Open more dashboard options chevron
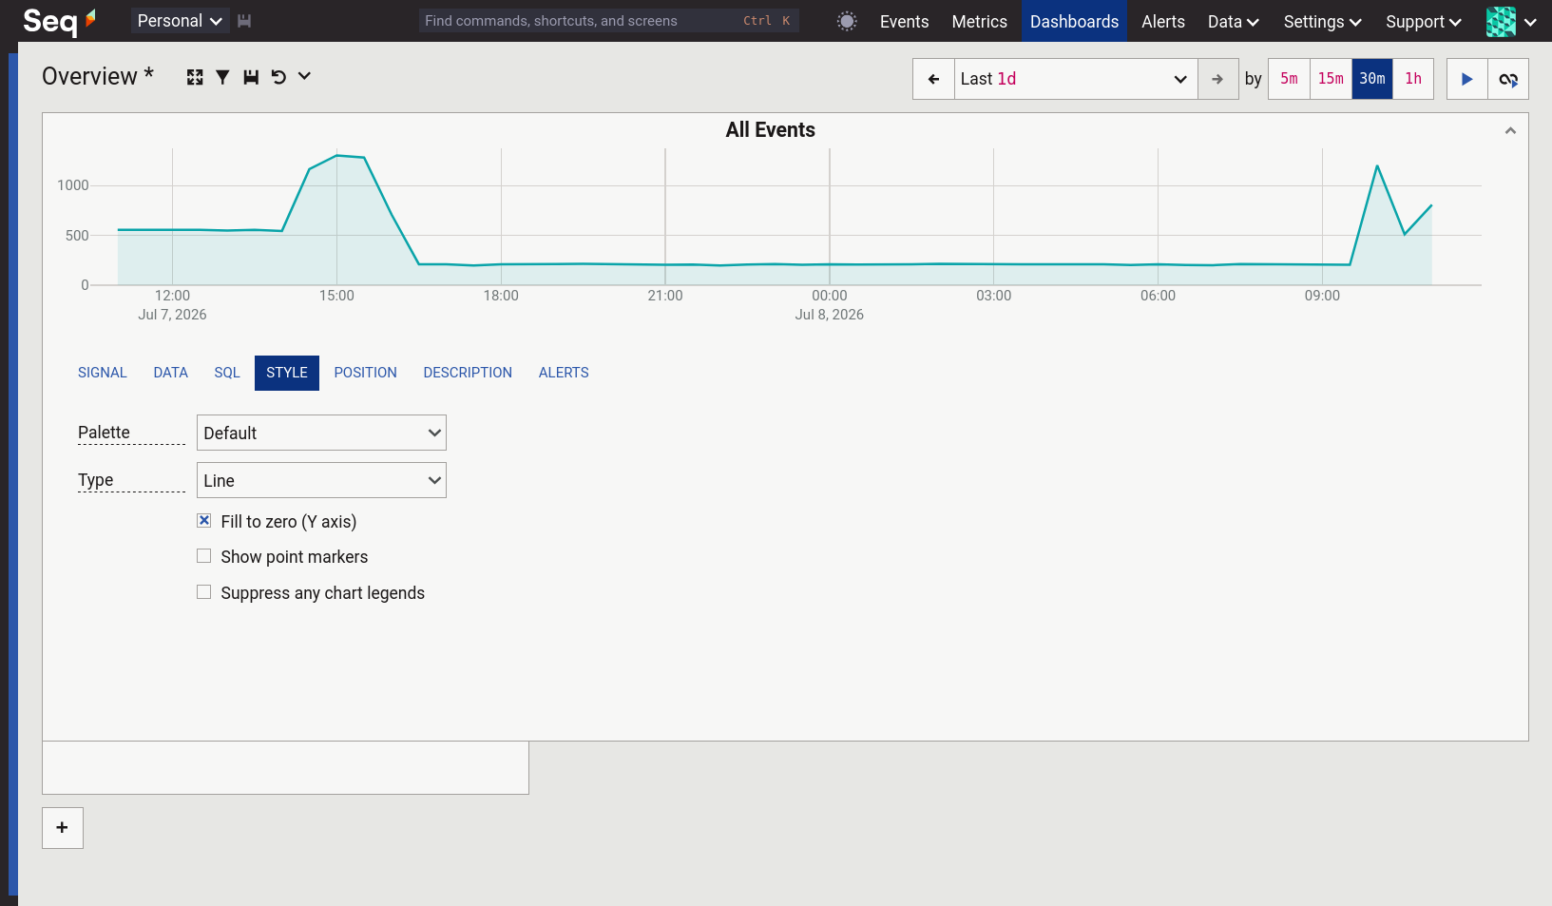The width and height of the screenshot is (1552, 906). (x=304, y=76)
